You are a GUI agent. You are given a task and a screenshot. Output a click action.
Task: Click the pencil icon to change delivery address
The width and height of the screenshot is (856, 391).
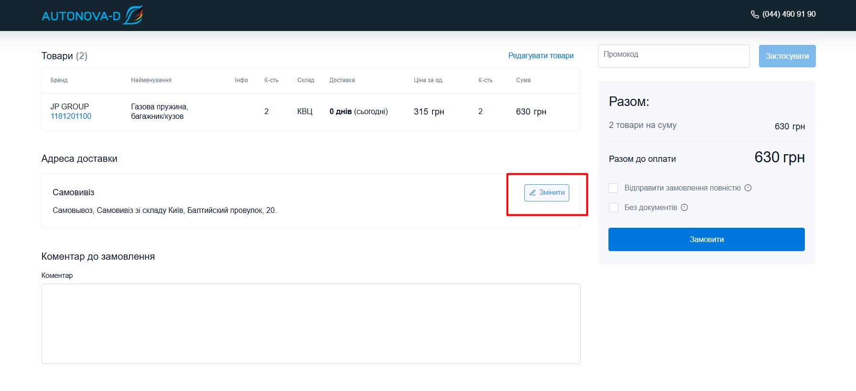coord(532,193)
